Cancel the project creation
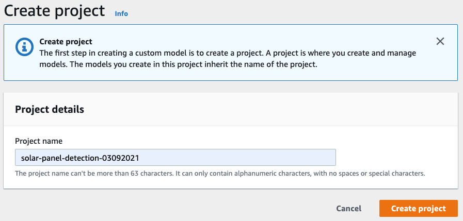463x221 pixels. click(348, 209)
